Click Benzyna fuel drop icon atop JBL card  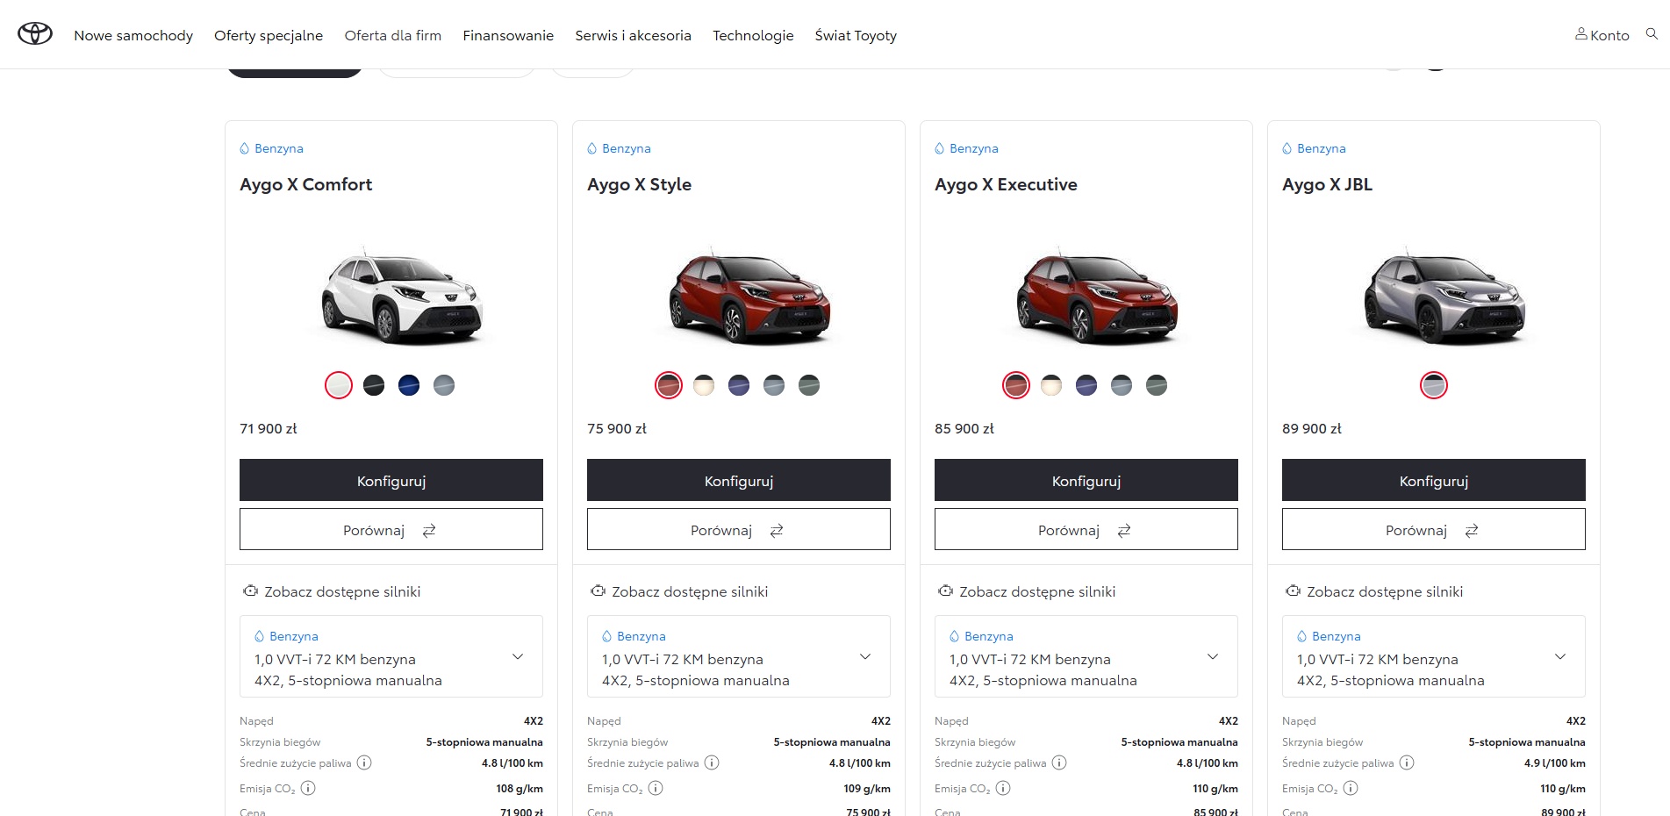point(1287,148)
